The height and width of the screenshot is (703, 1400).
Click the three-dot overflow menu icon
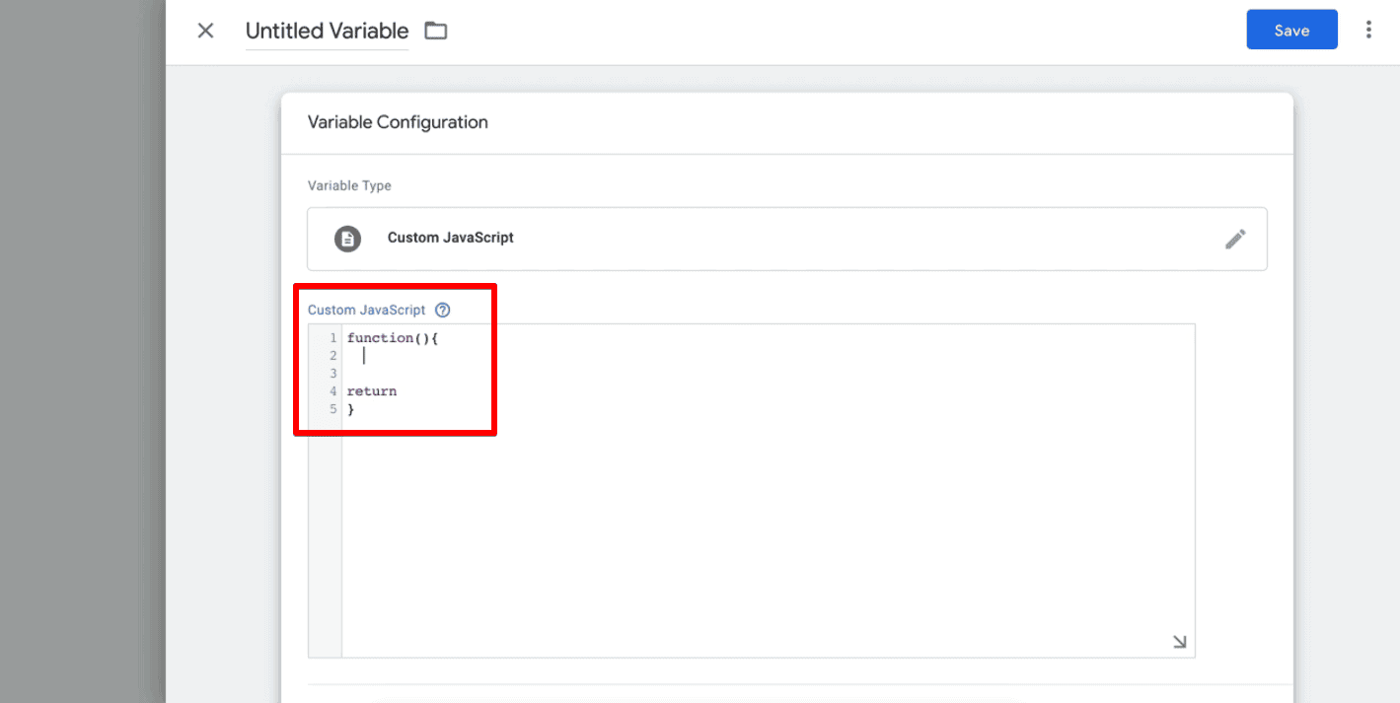click(x=1368, y=30)
